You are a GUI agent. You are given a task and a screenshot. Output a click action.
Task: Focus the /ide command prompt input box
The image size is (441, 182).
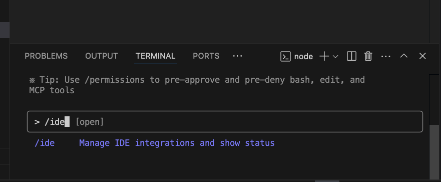coord(225,122)
